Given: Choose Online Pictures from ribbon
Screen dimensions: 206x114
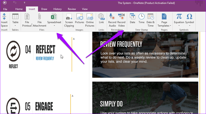Looking at the screenshot, I should (x=90, y=16).
